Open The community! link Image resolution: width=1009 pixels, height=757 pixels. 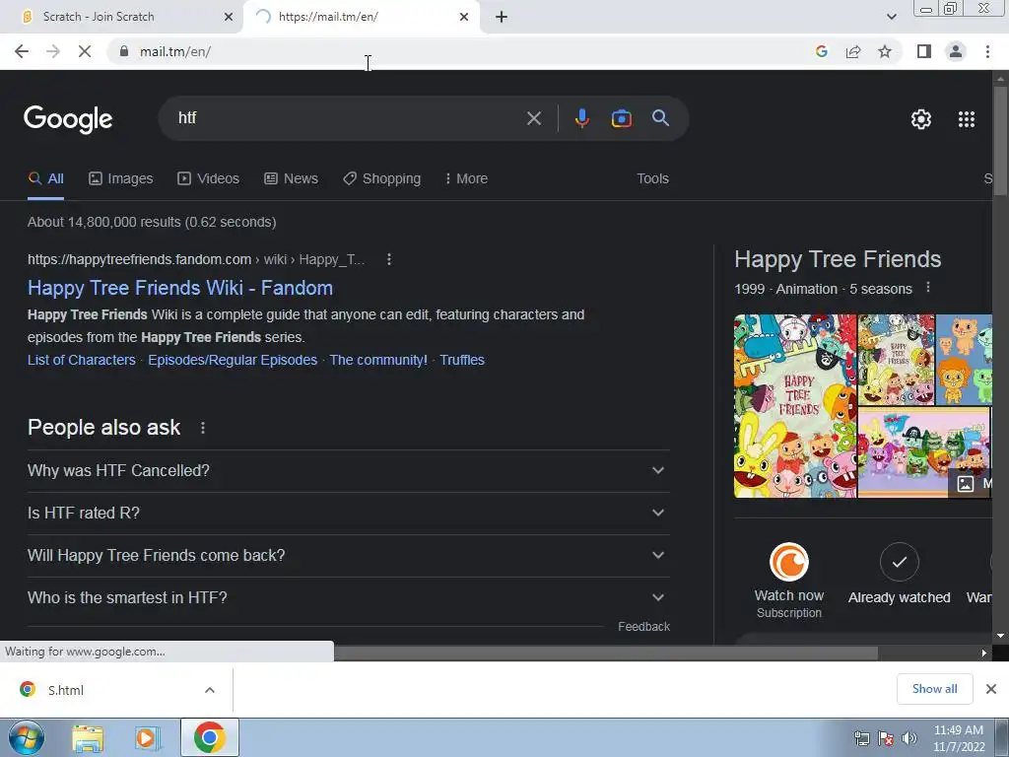(x=378, y=360)
